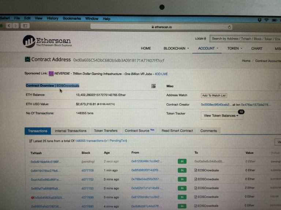Click the Safari forward arrow button
This screenshot has height=210, width=281.
click(x=16, y=26)
